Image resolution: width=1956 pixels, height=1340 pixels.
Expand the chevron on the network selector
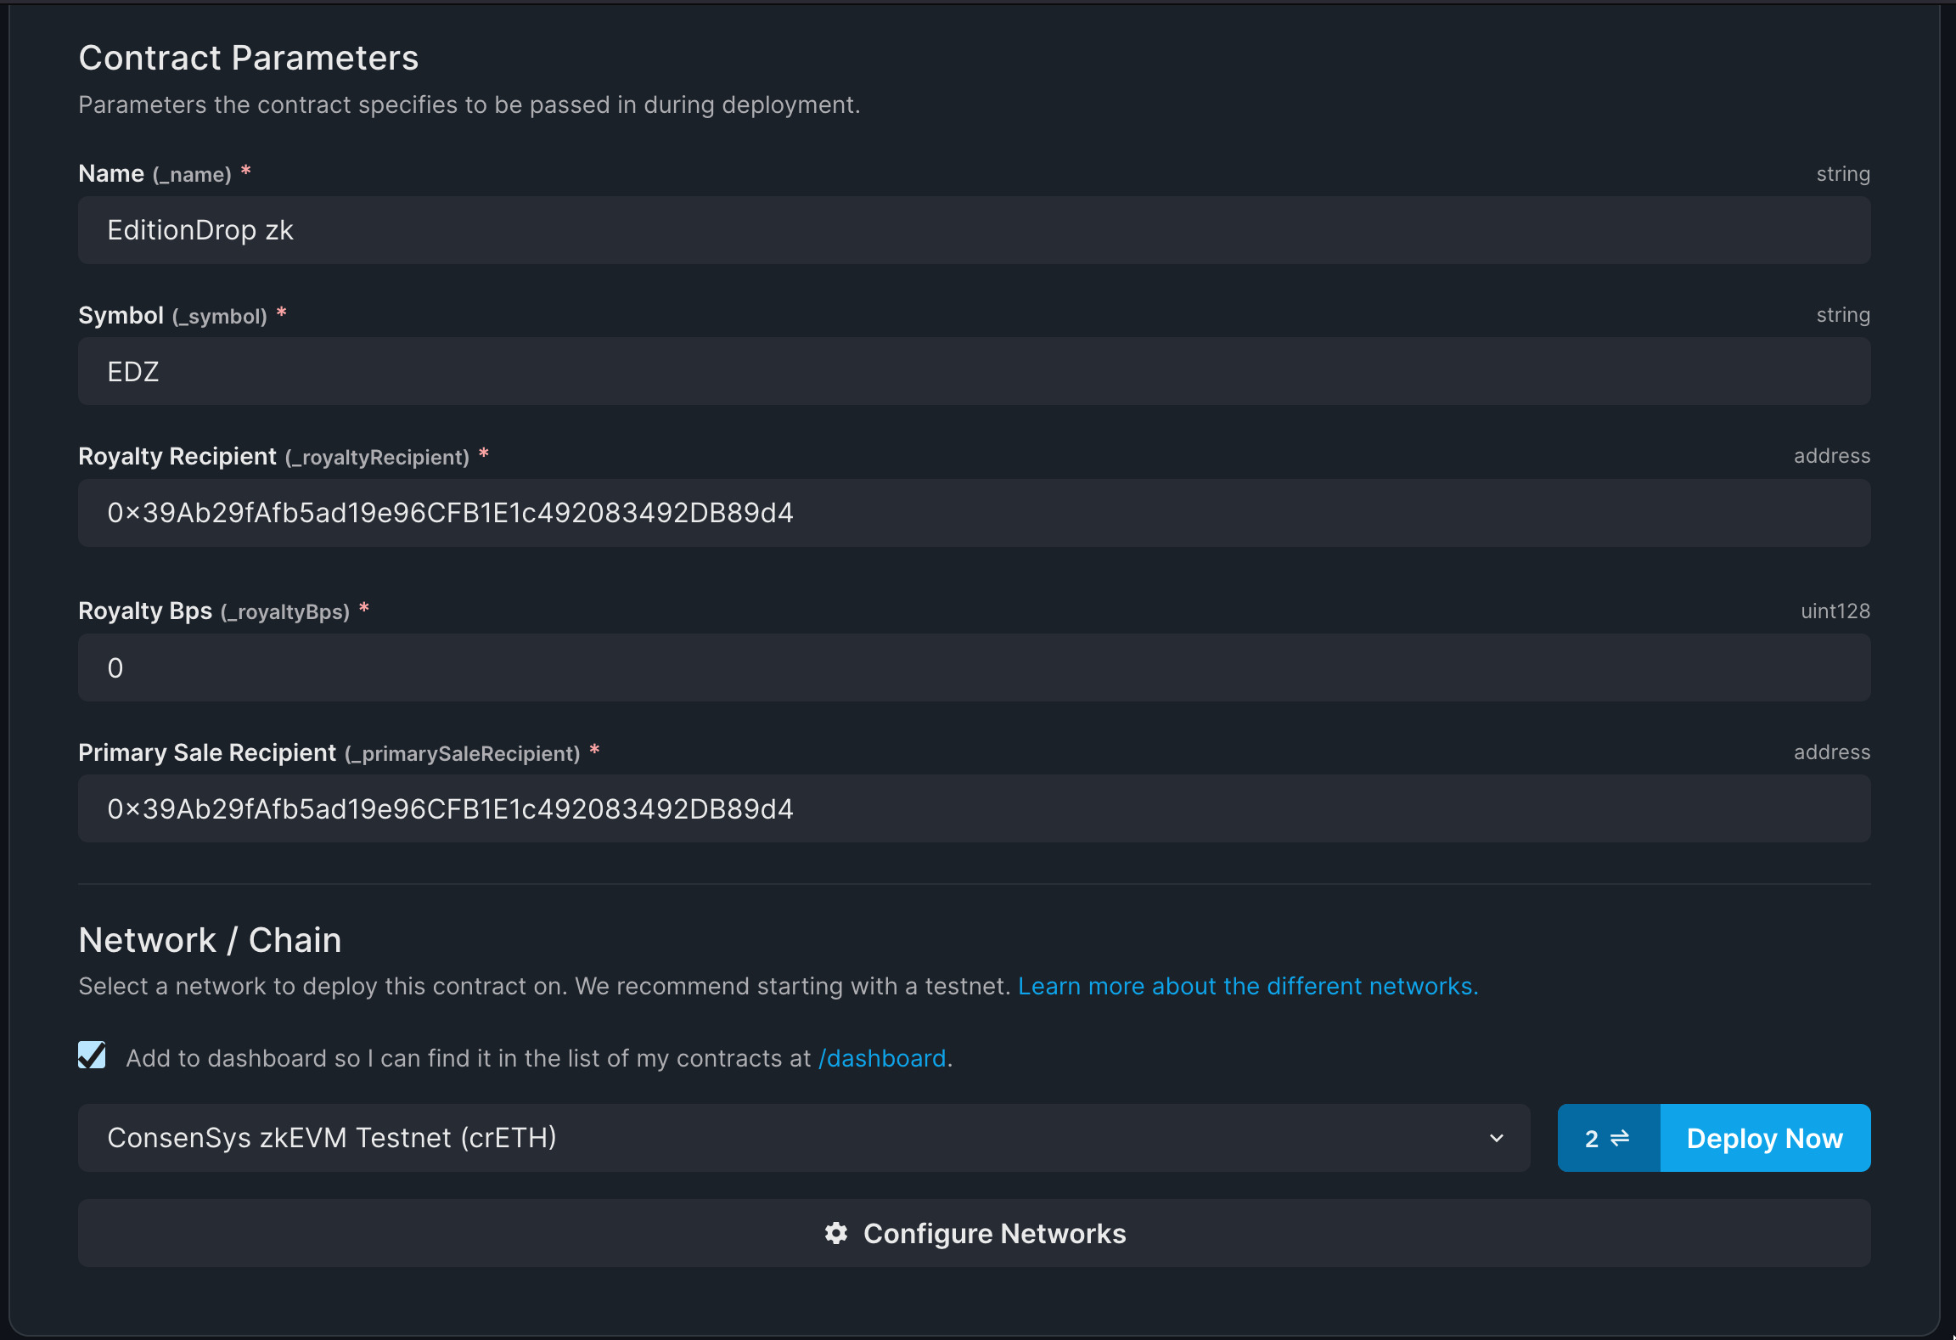pyautogui.click(x=1498, y=1138)
